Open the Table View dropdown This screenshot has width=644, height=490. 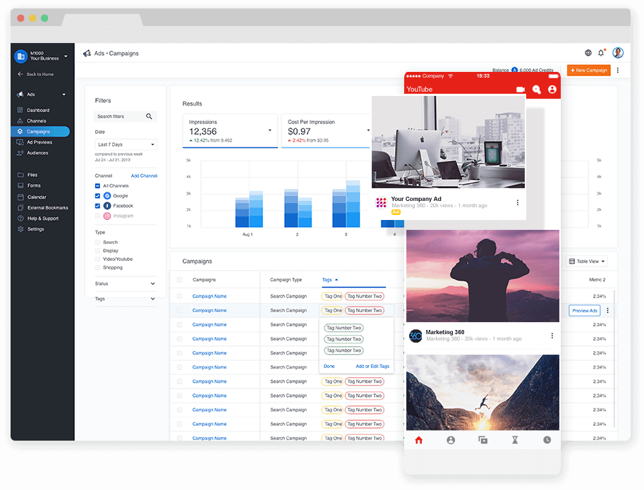point(587,262)
